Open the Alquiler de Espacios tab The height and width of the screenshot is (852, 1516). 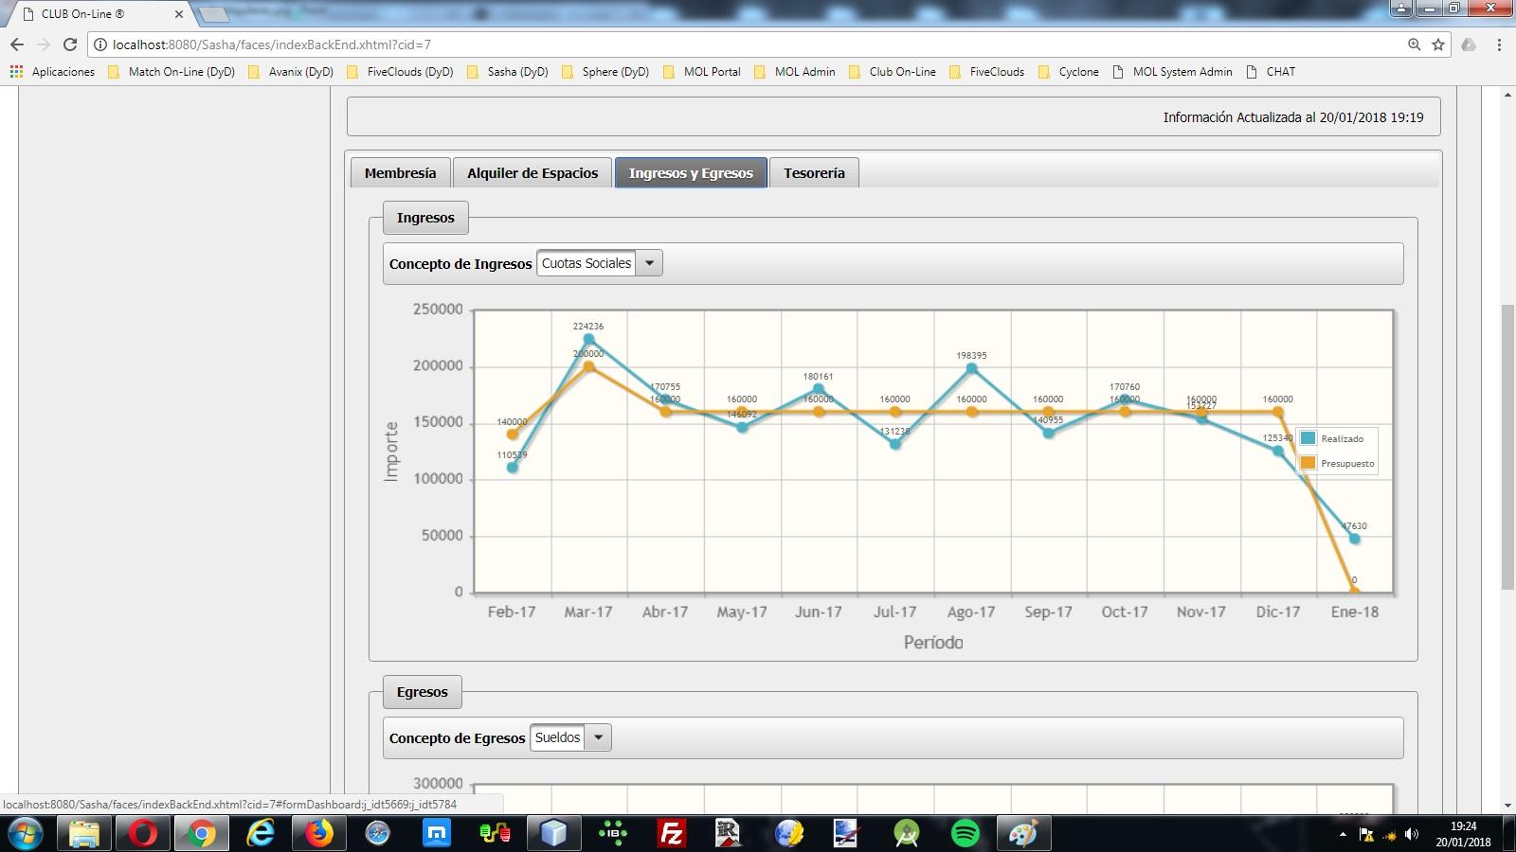click(532, 173)
